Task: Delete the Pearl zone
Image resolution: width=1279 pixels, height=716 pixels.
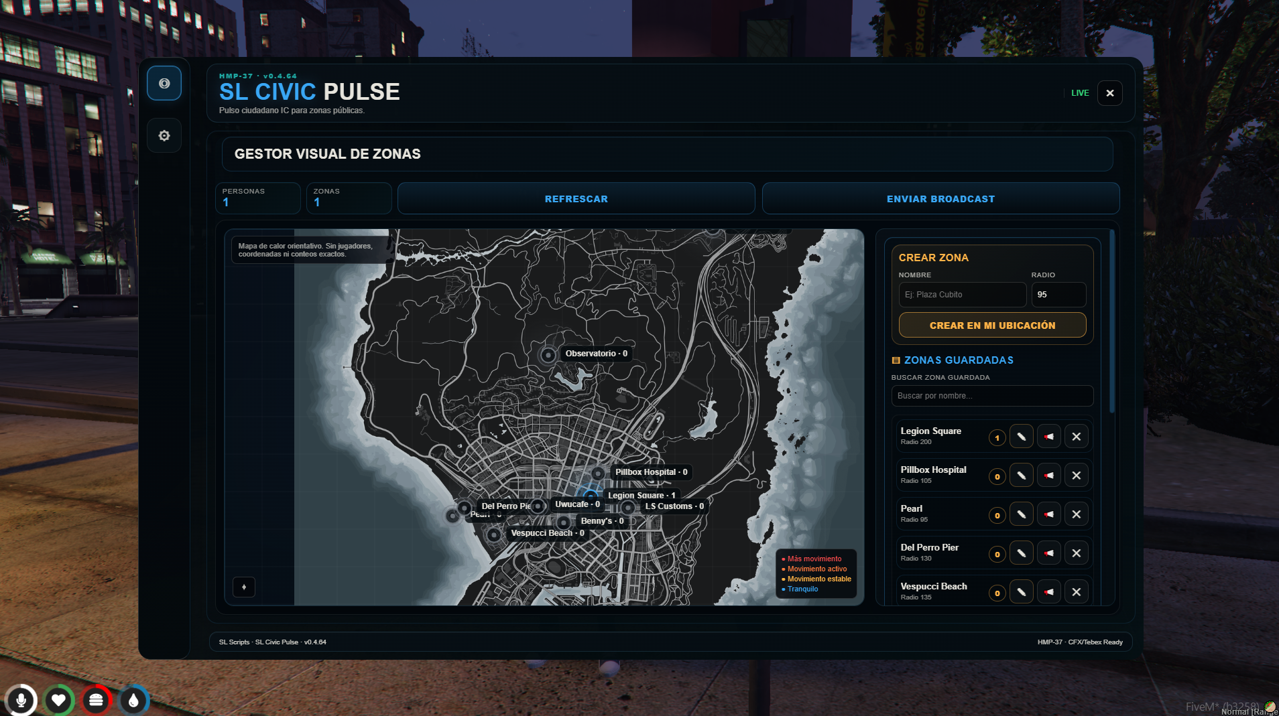Action: click(x=1076, y=514)
